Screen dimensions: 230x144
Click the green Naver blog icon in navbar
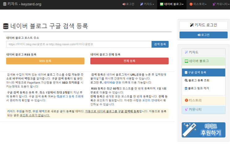tap(162, 4)
